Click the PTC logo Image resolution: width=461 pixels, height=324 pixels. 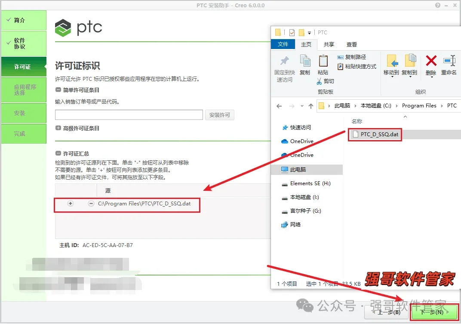[x=78, y=28]
